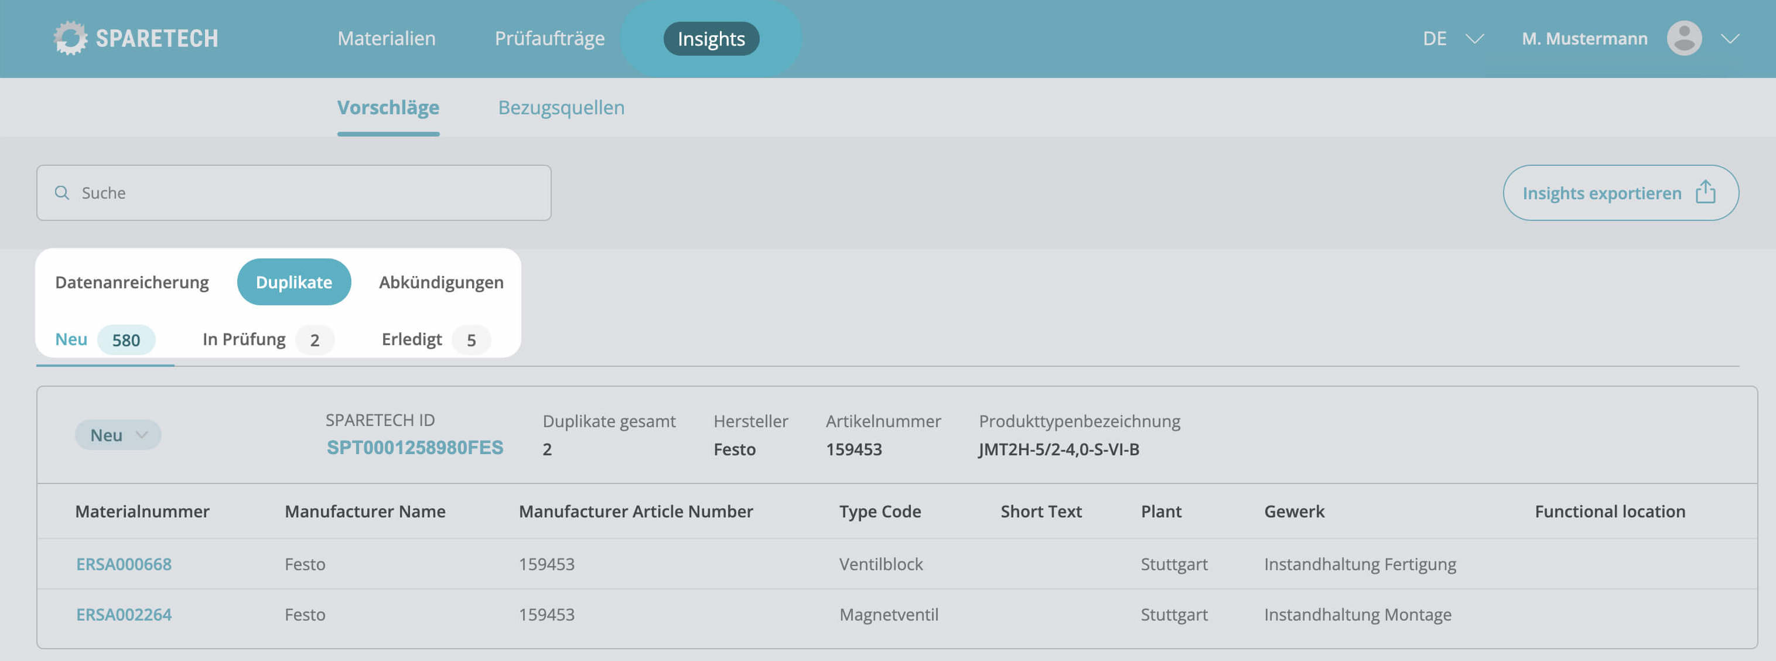Click the Festo Hersteller value in header
The image size is (1776, 661).
(x=735, y=449)
